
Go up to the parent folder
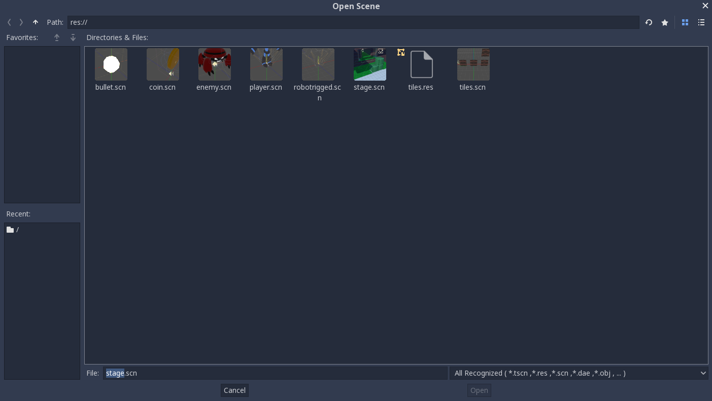[x=36, y=22]
